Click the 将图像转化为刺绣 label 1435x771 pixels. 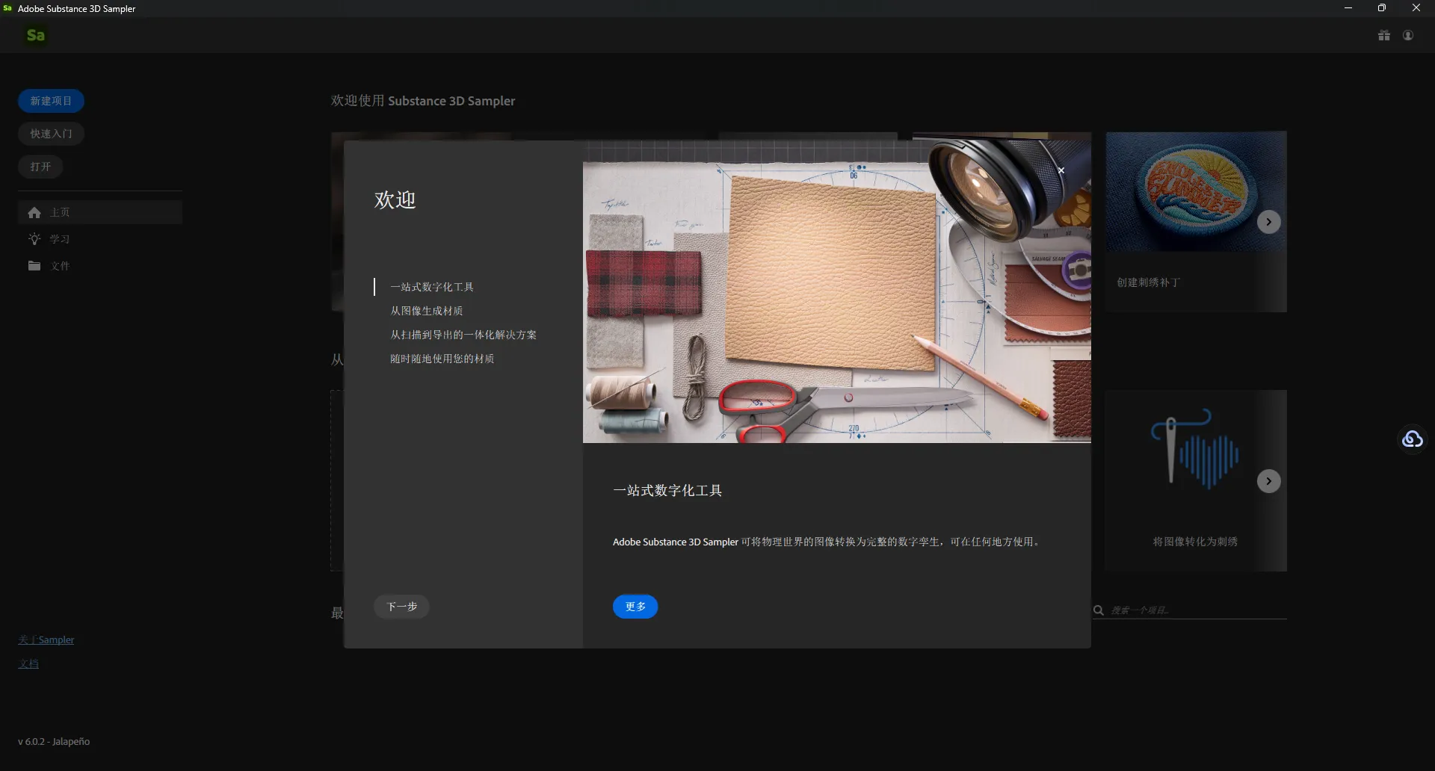tap(1195, 542)
